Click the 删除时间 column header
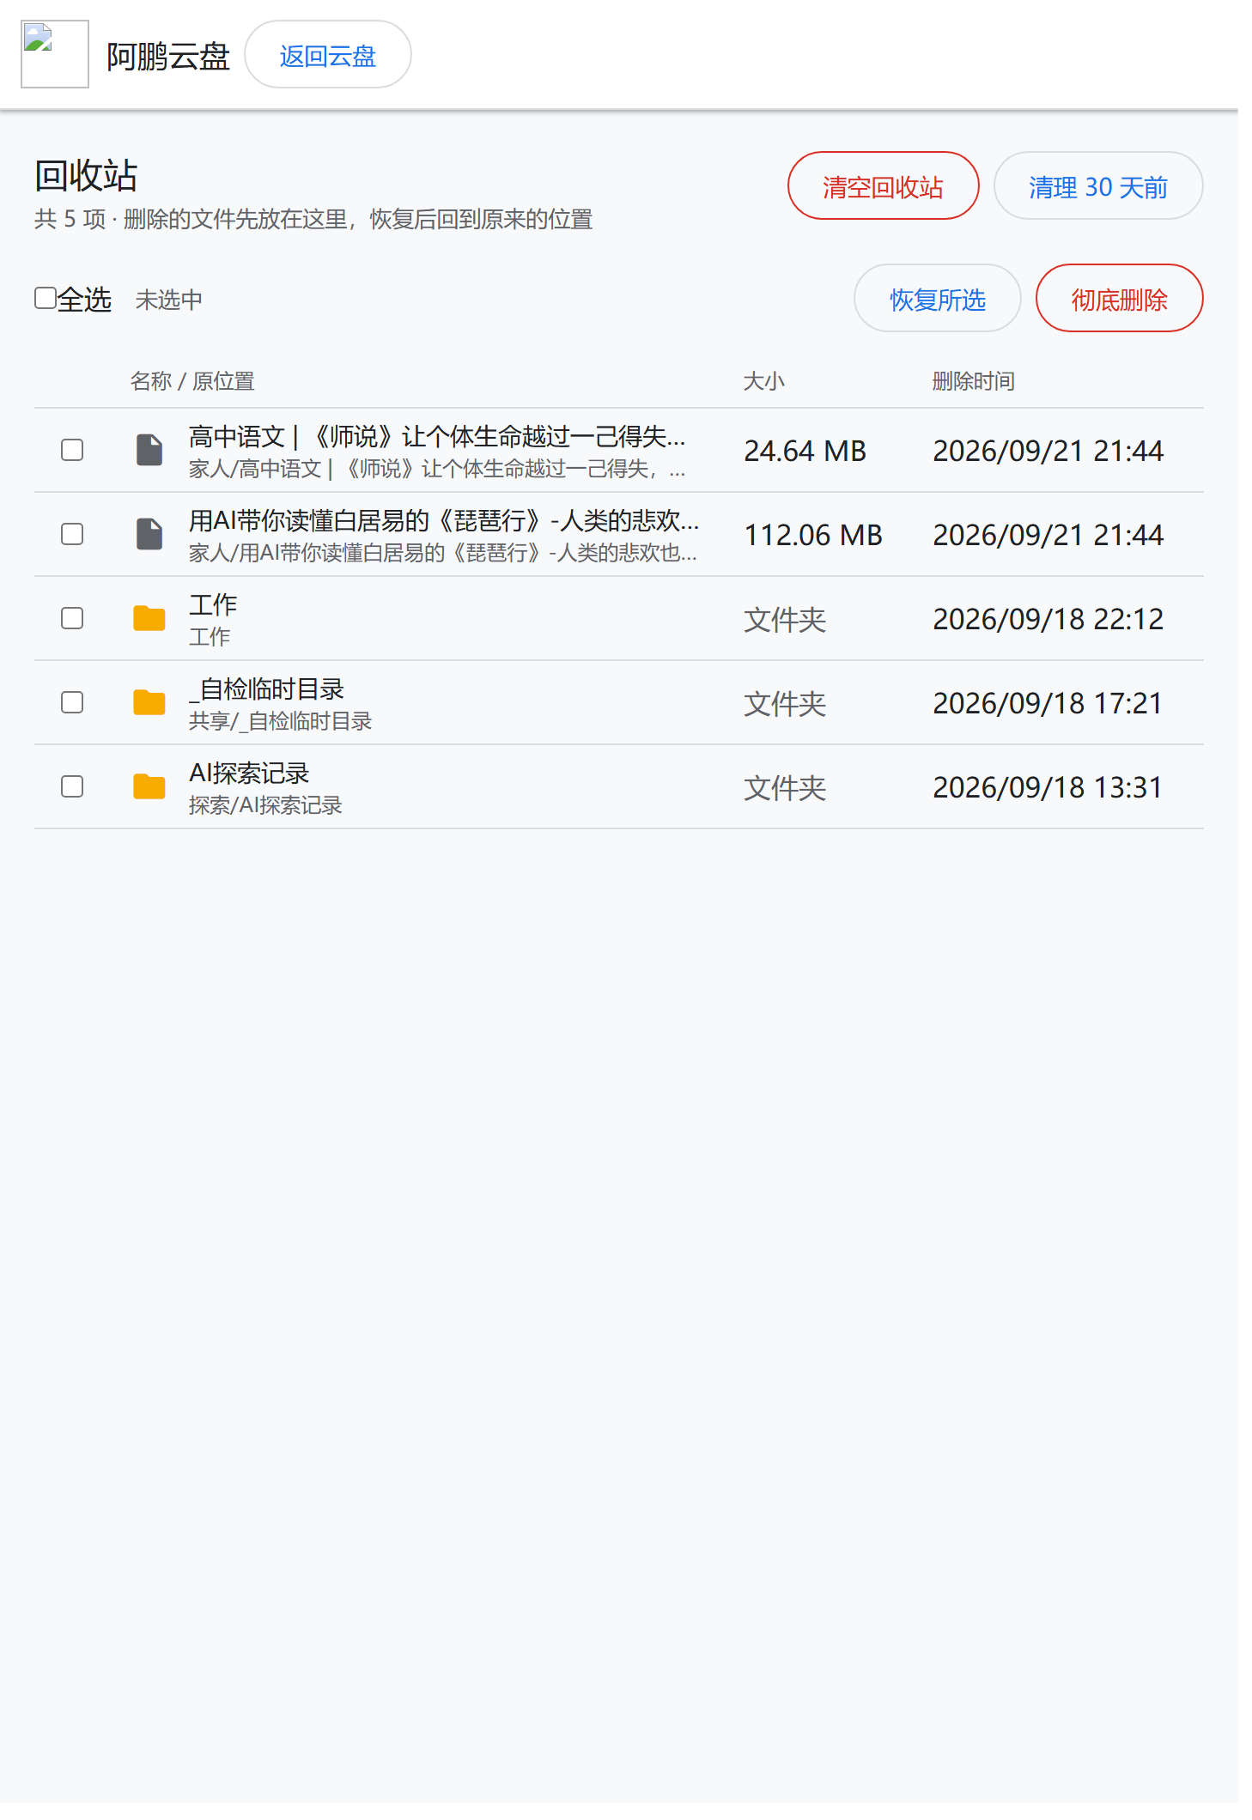This screenshot has width=1252, height=1820. point(974,381)
